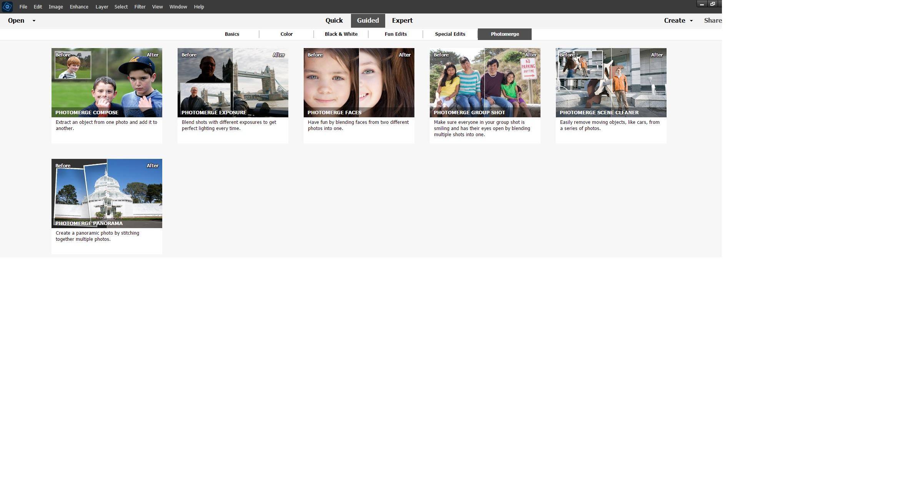Restore down the application window
Screen dimensions: 898x477
click(x=712, y=4)
